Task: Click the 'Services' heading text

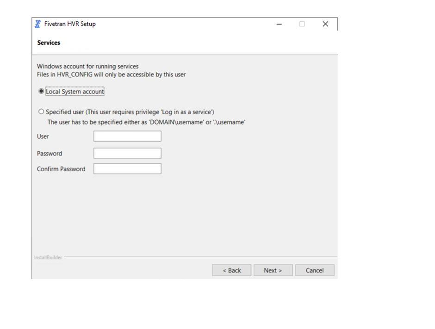Action: (49, 43)
